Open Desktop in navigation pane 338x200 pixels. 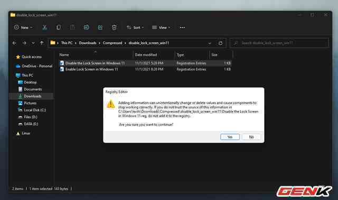click(27, 82)
